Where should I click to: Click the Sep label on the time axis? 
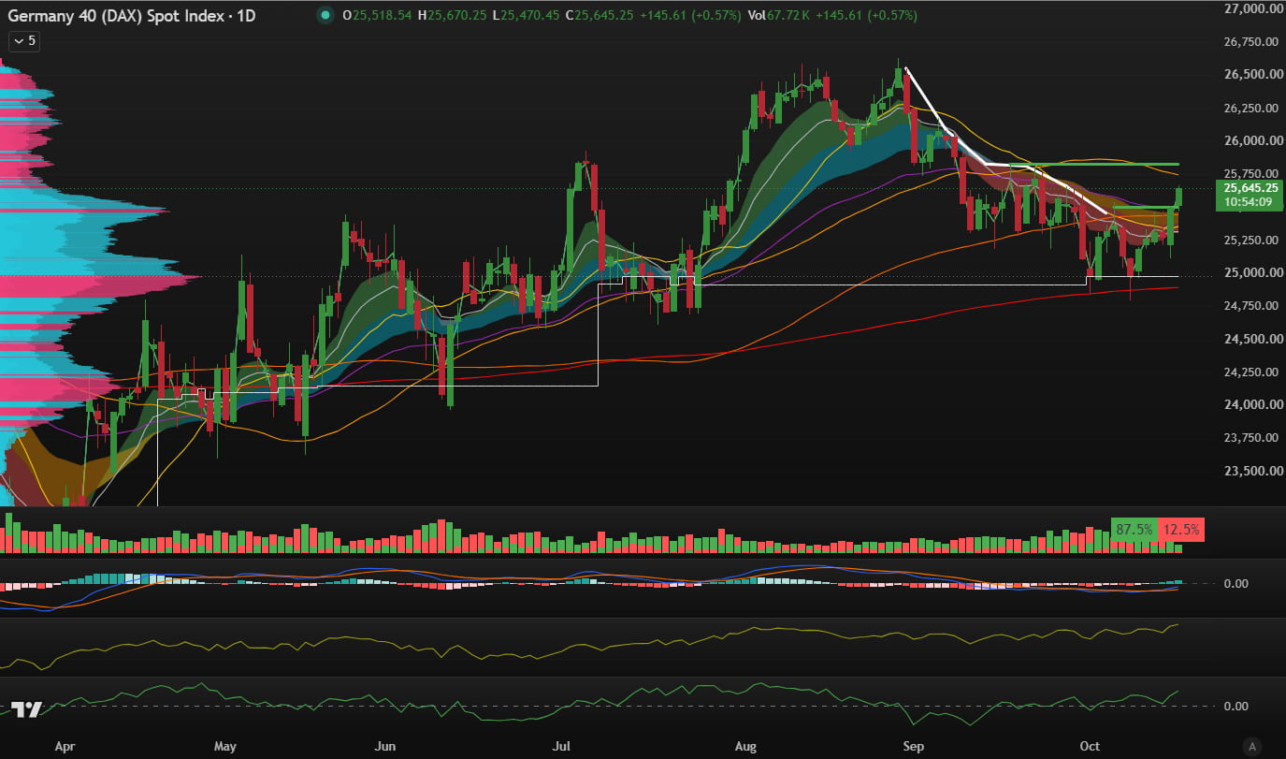pos(914,747)
